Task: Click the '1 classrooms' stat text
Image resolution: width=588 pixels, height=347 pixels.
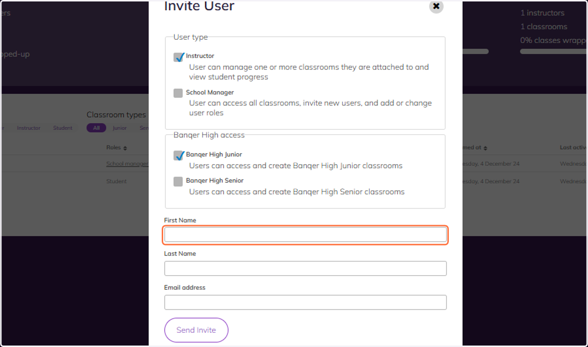Action: pos(544,26)
